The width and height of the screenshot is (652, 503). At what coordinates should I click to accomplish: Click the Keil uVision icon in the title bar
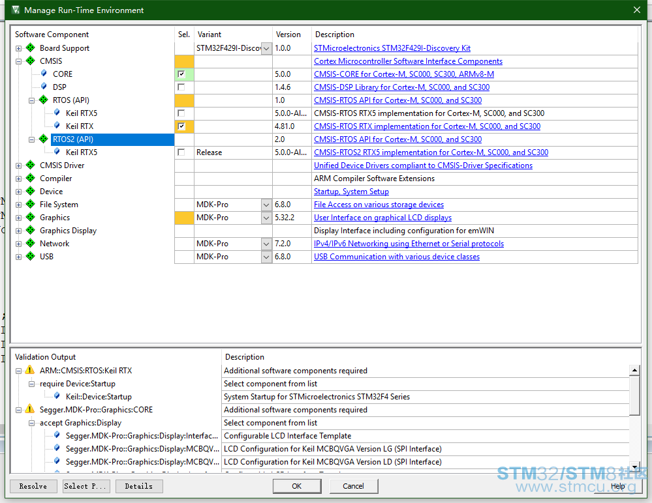(16, 10)
